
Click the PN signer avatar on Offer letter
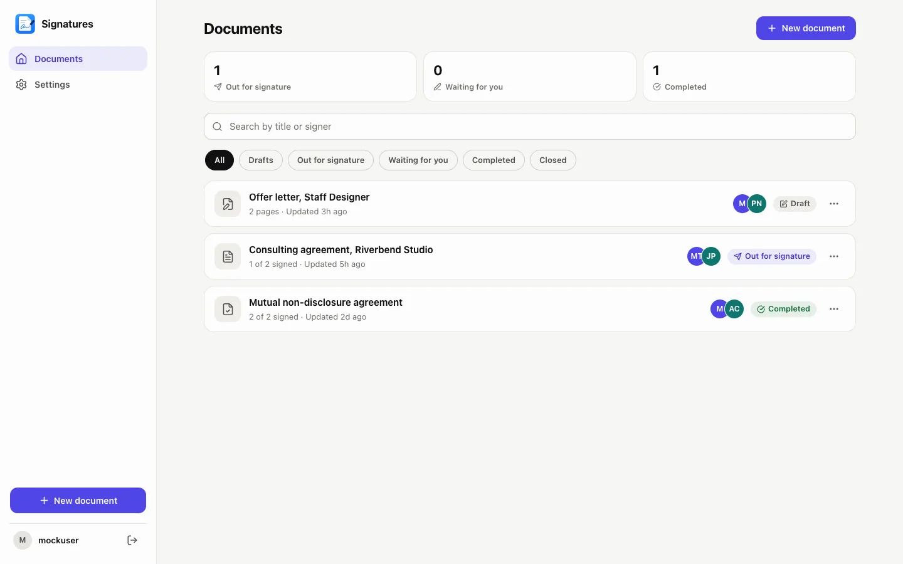click(x=757, y=204)
